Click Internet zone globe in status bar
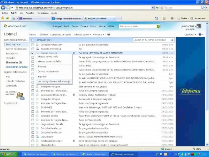Screen dimensions: 209x157 pyautogui.click(x=163, y=149)
